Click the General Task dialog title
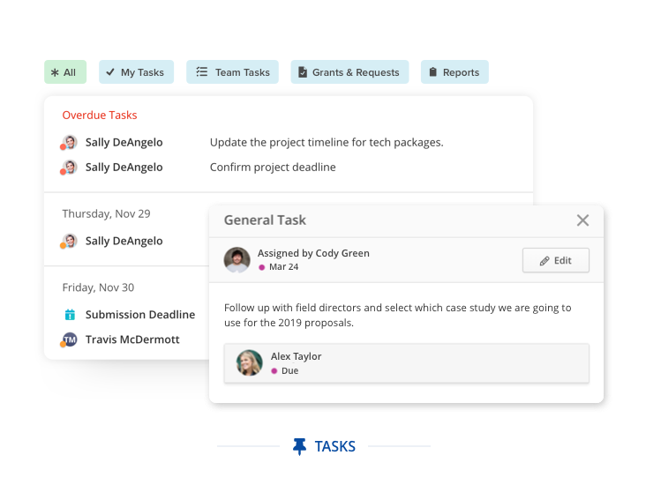646x485 pixels. [x=265, y=220]
